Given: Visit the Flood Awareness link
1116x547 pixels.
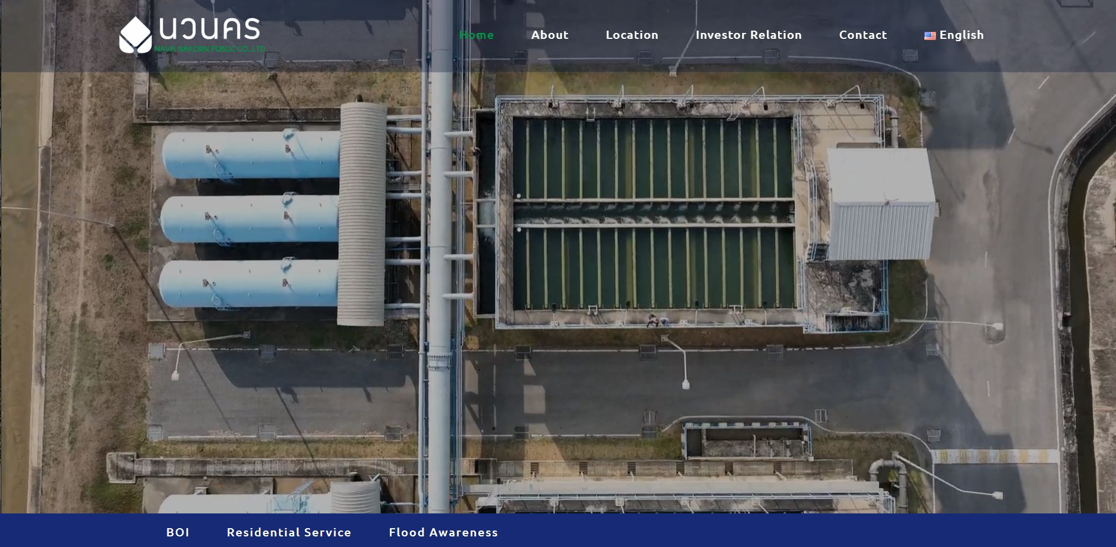Looking at the screenshot, I should point(443,532).
